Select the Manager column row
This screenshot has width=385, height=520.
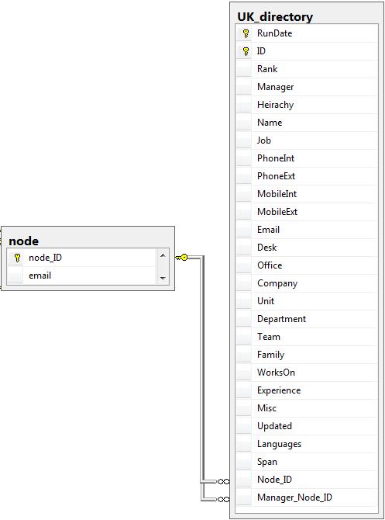coord(307,87)
